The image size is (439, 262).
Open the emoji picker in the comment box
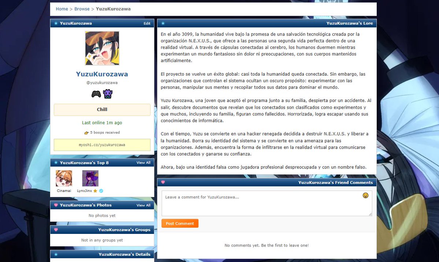tap(365, 196)
